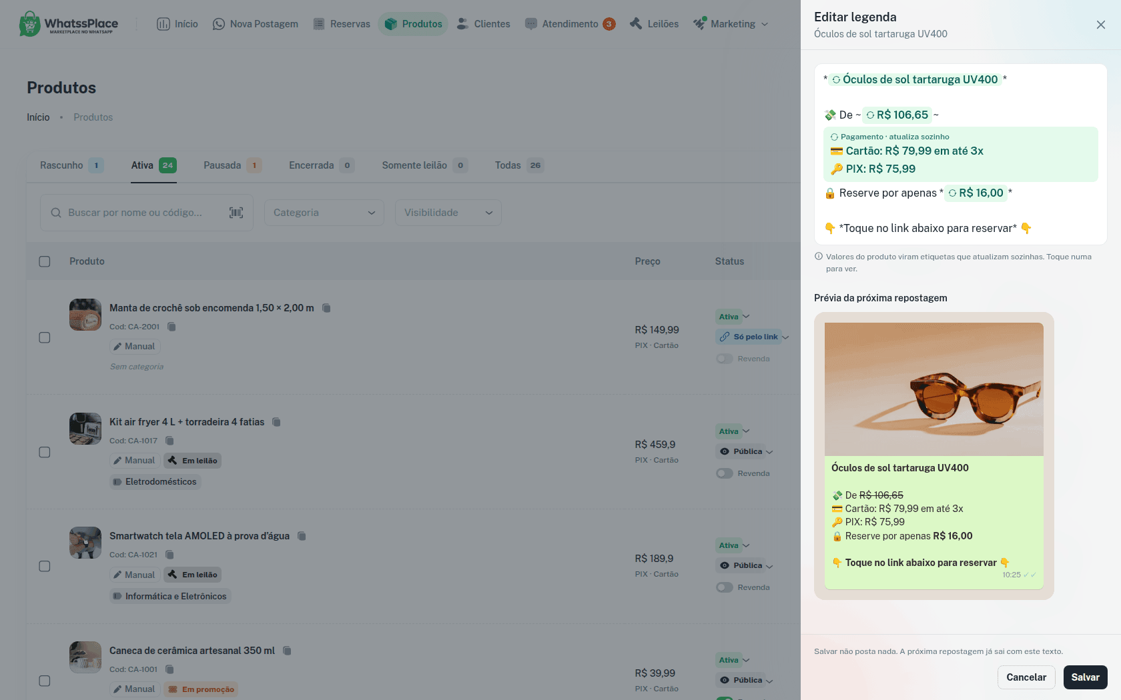Open Ativa status dropdown for Manta de crochê

click(x=734, y=317)
